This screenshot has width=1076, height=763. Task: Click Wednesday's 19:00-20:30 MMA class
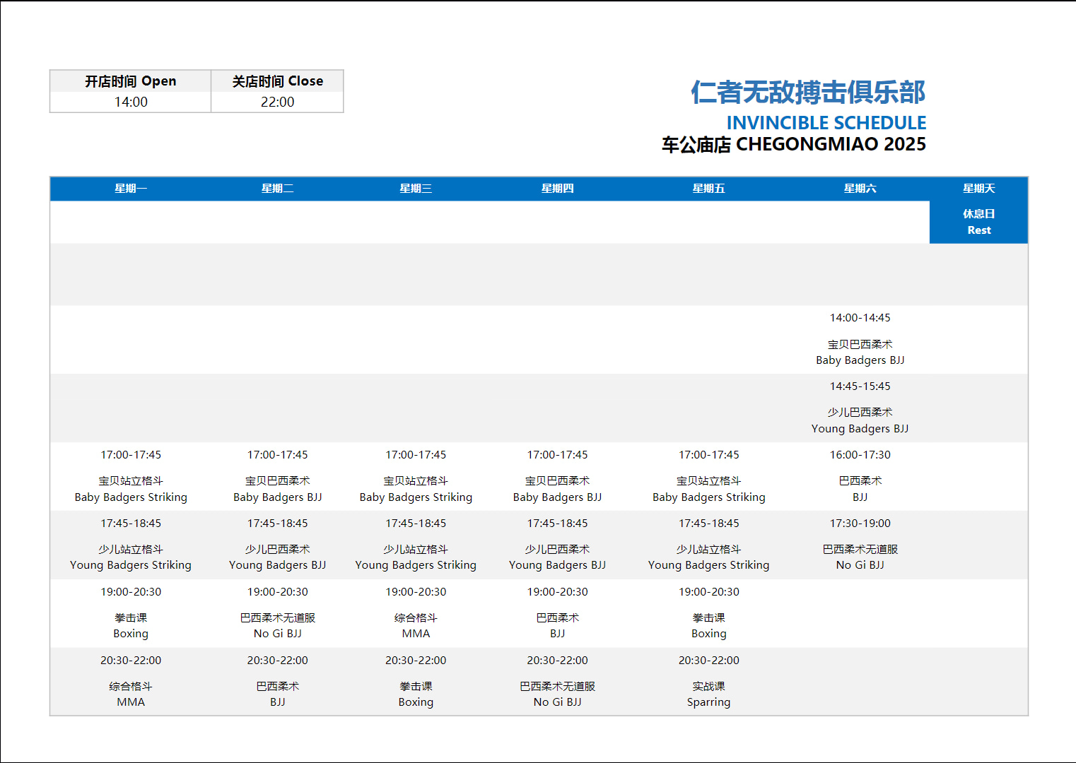[x=416, y=626]
